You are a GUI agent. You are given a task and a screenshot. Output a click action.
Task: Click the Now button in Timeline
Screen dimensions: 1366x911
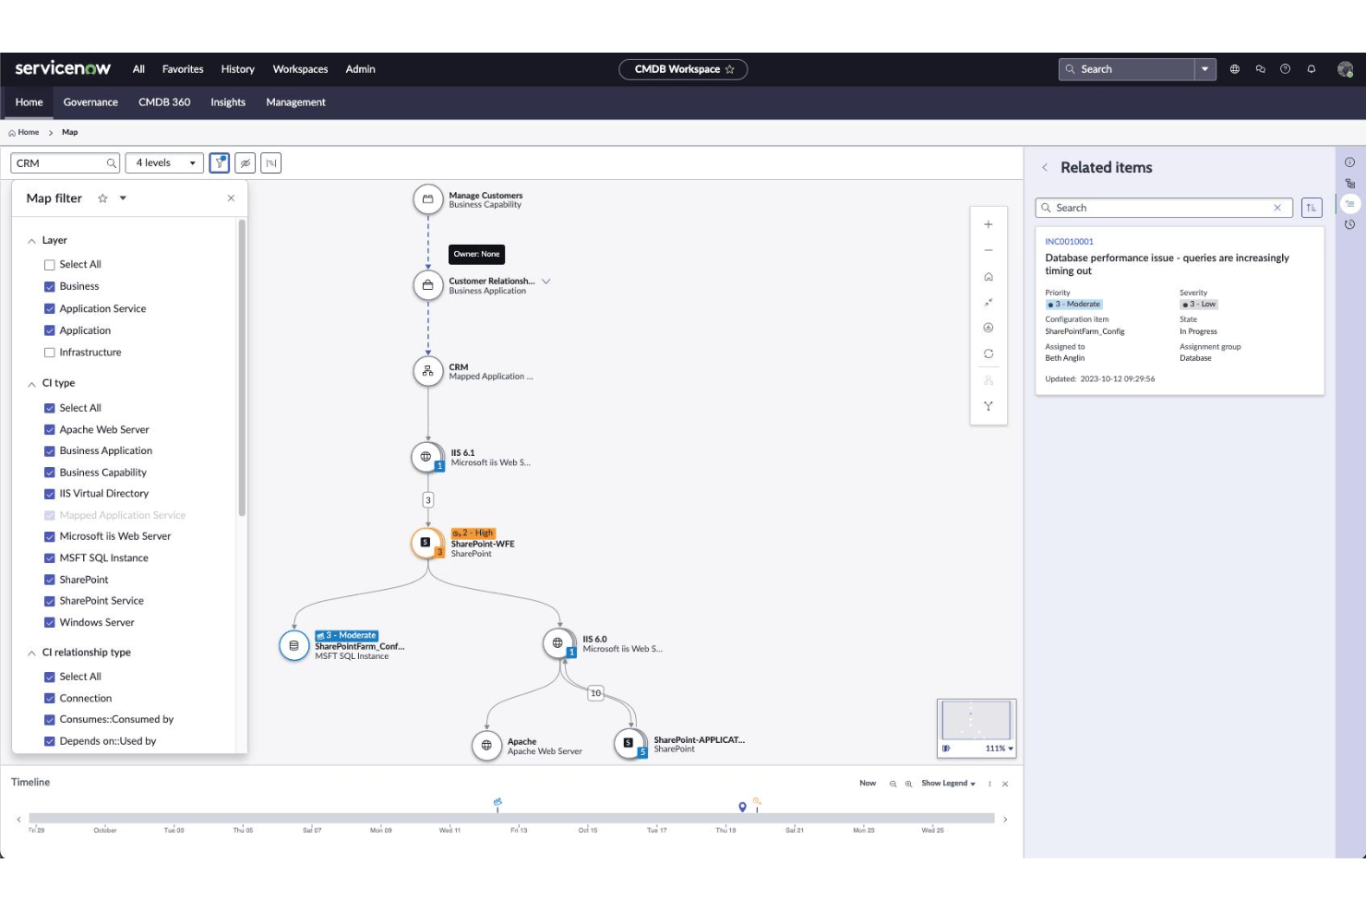(868, 784)
